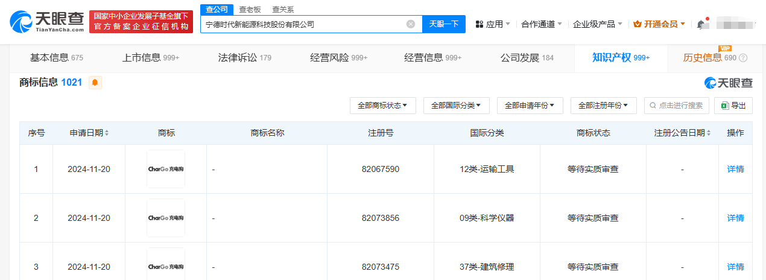Open the 全部申请年份 dropdown
Screen dimensions: 766x280
(530, 105)
